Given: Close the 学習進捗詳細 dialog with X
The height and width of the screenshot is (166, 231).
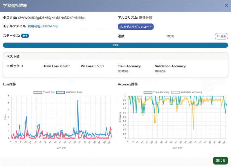Looking at the screenshot, I should tap(226, 5).
